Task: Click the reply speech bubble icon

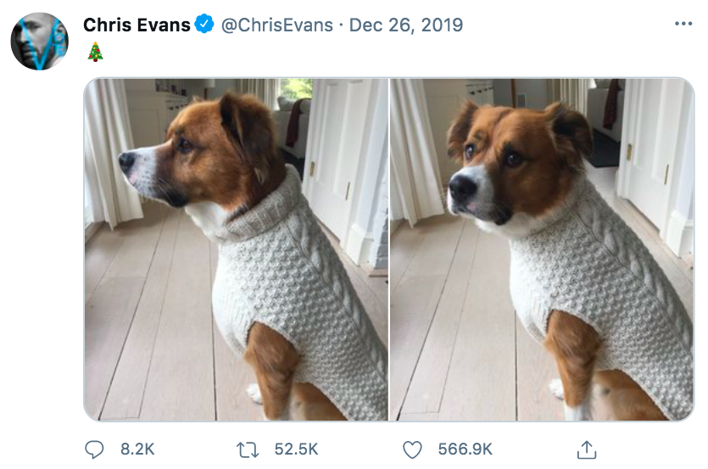Action: (x=95, y=449)
